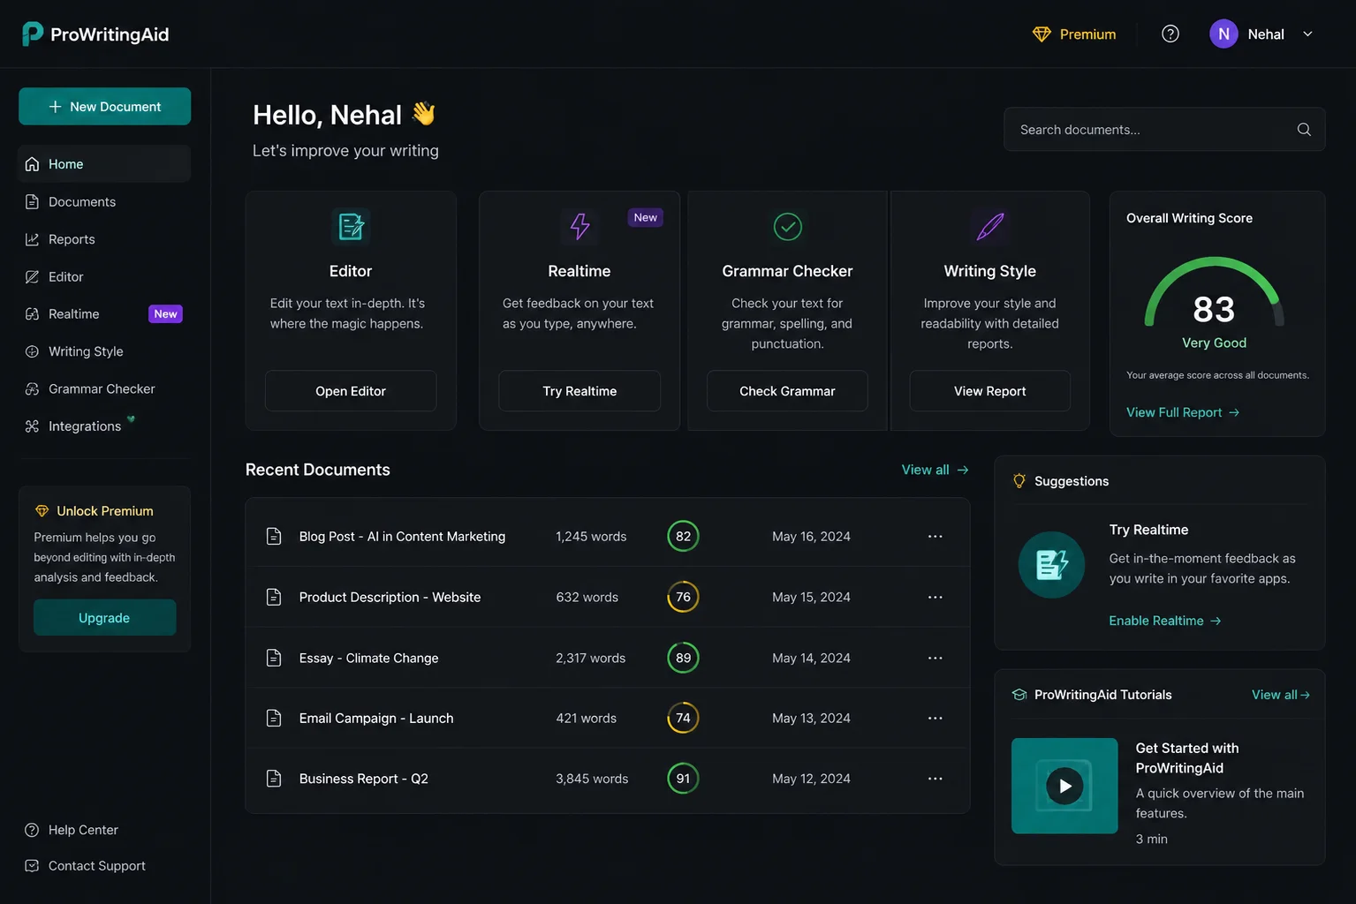
Task: Click View all for Recent Documents
Action: pos(935,470)
